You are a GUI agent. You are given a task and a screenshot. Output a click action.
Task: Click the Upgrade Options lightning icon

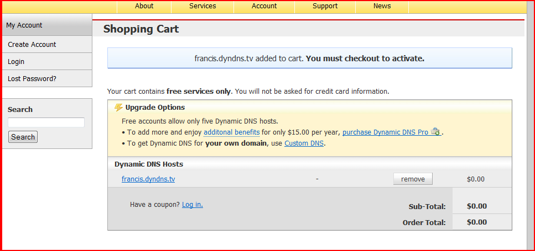pyautogui.click(x=118, y=108)
